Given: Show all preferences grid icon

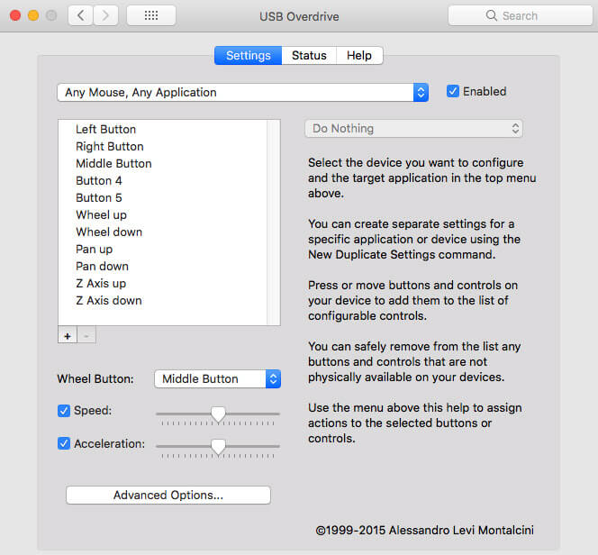Looking at the screenshot, I should coord(151,15).
